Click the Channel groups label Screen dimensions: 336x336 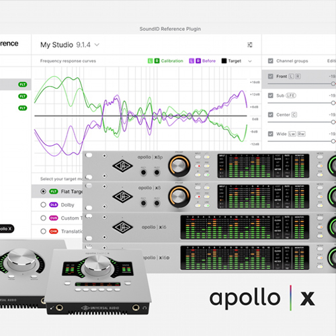(x=292, y=61)
